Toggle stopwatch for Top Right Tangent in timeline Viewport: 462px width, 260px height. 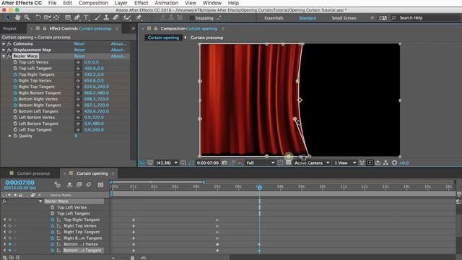[53, 220]
